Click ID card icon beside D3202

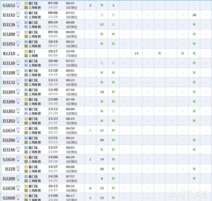tap(18, 119)
